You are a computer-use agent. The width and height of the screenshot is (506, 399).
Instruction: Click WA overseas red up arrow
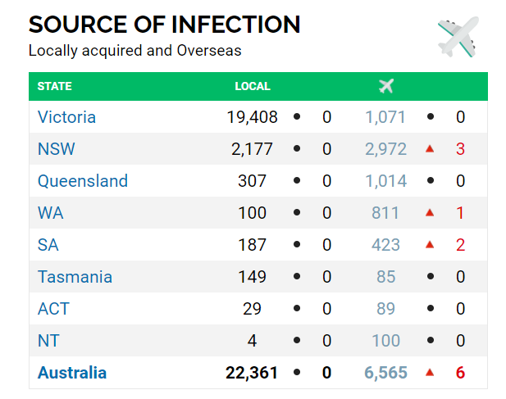pos(430,212)
